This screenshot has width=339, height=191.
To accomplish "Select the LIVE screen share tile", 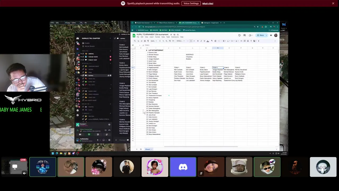I will [x=14, y=167].
